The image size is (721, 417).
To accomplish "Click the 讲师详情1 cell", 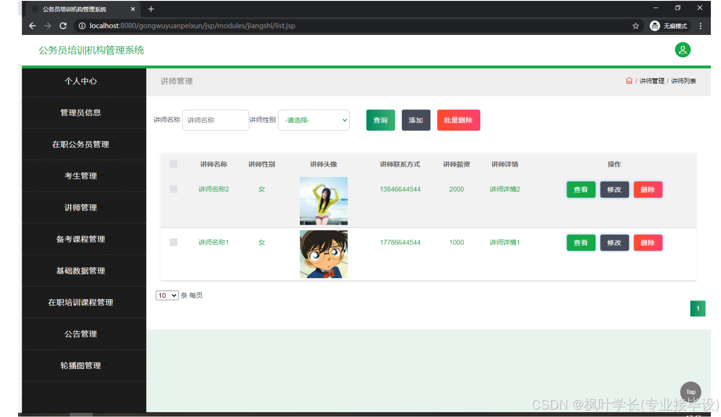I will [504, 242].
